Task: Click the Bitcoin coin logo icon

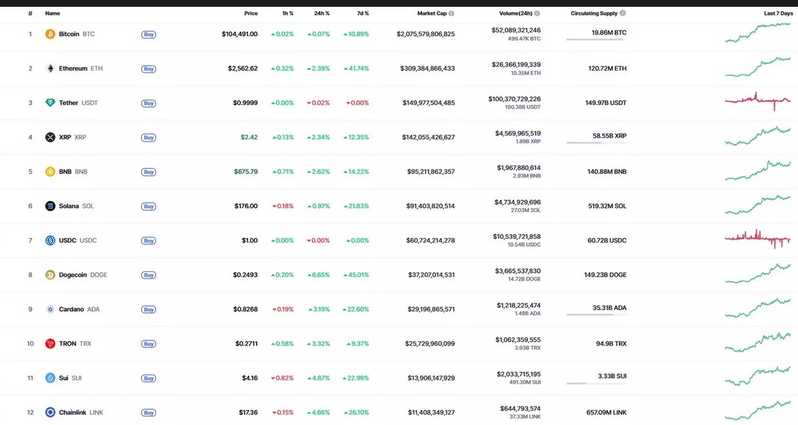Action: pyautogui.click(x=50, y=34)
